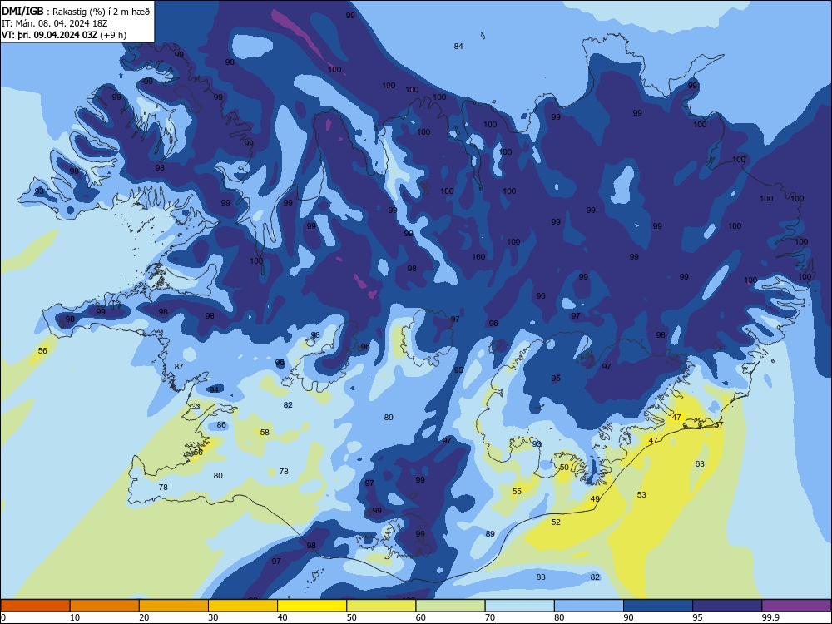Click the humidity value '55' on the map
832x624 pixels.
[x=517, y=492]
